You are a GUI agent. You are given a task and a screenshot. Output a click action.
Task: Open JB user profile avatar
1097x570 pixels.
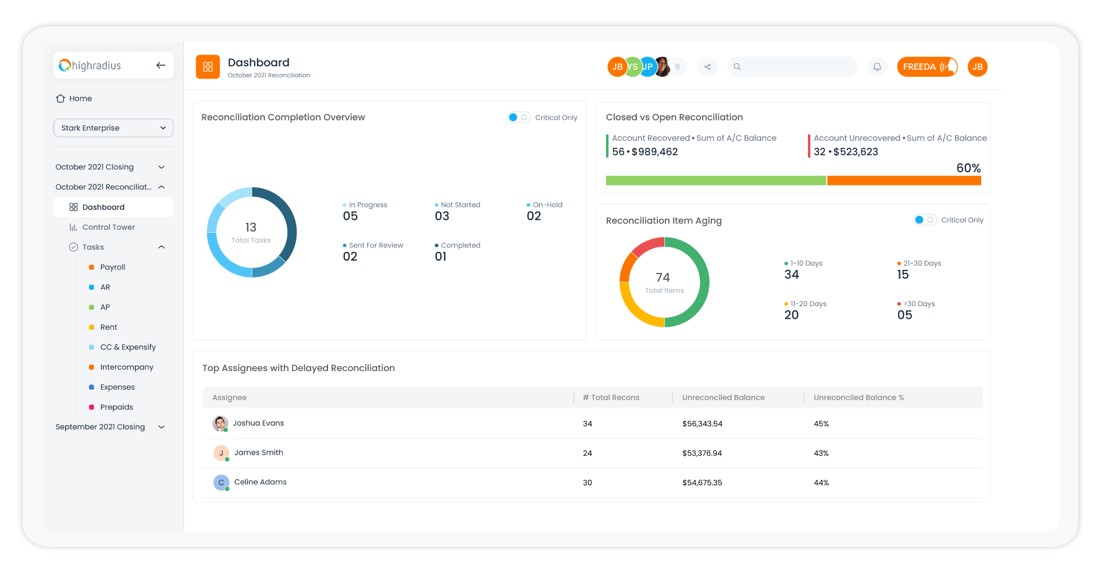pos(978,67)
